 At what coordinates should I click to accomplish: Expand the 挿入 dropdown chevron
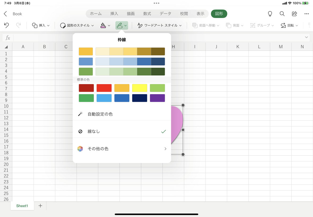48,25
